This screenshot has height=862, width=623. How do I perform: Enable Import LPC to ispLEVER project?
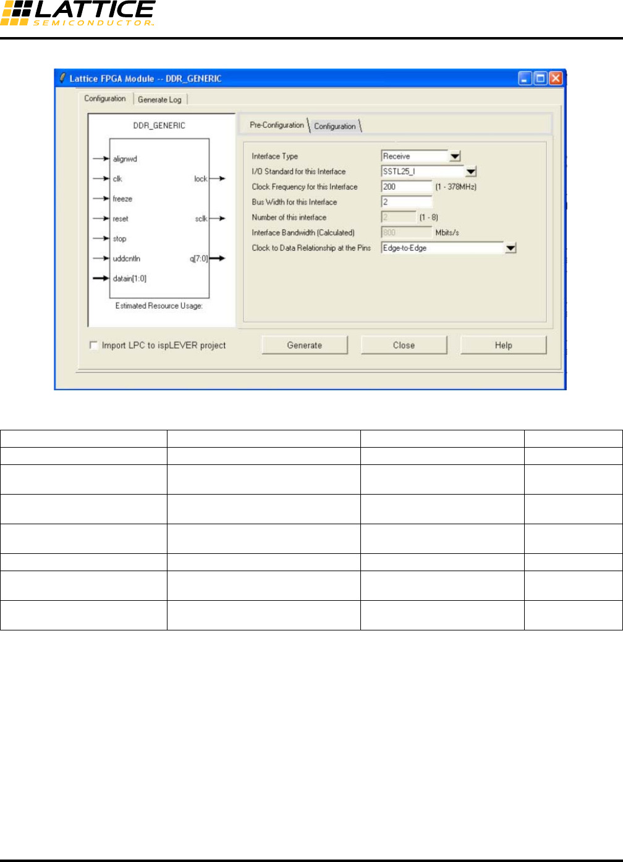pyautogui.click(x=94, y=345)
